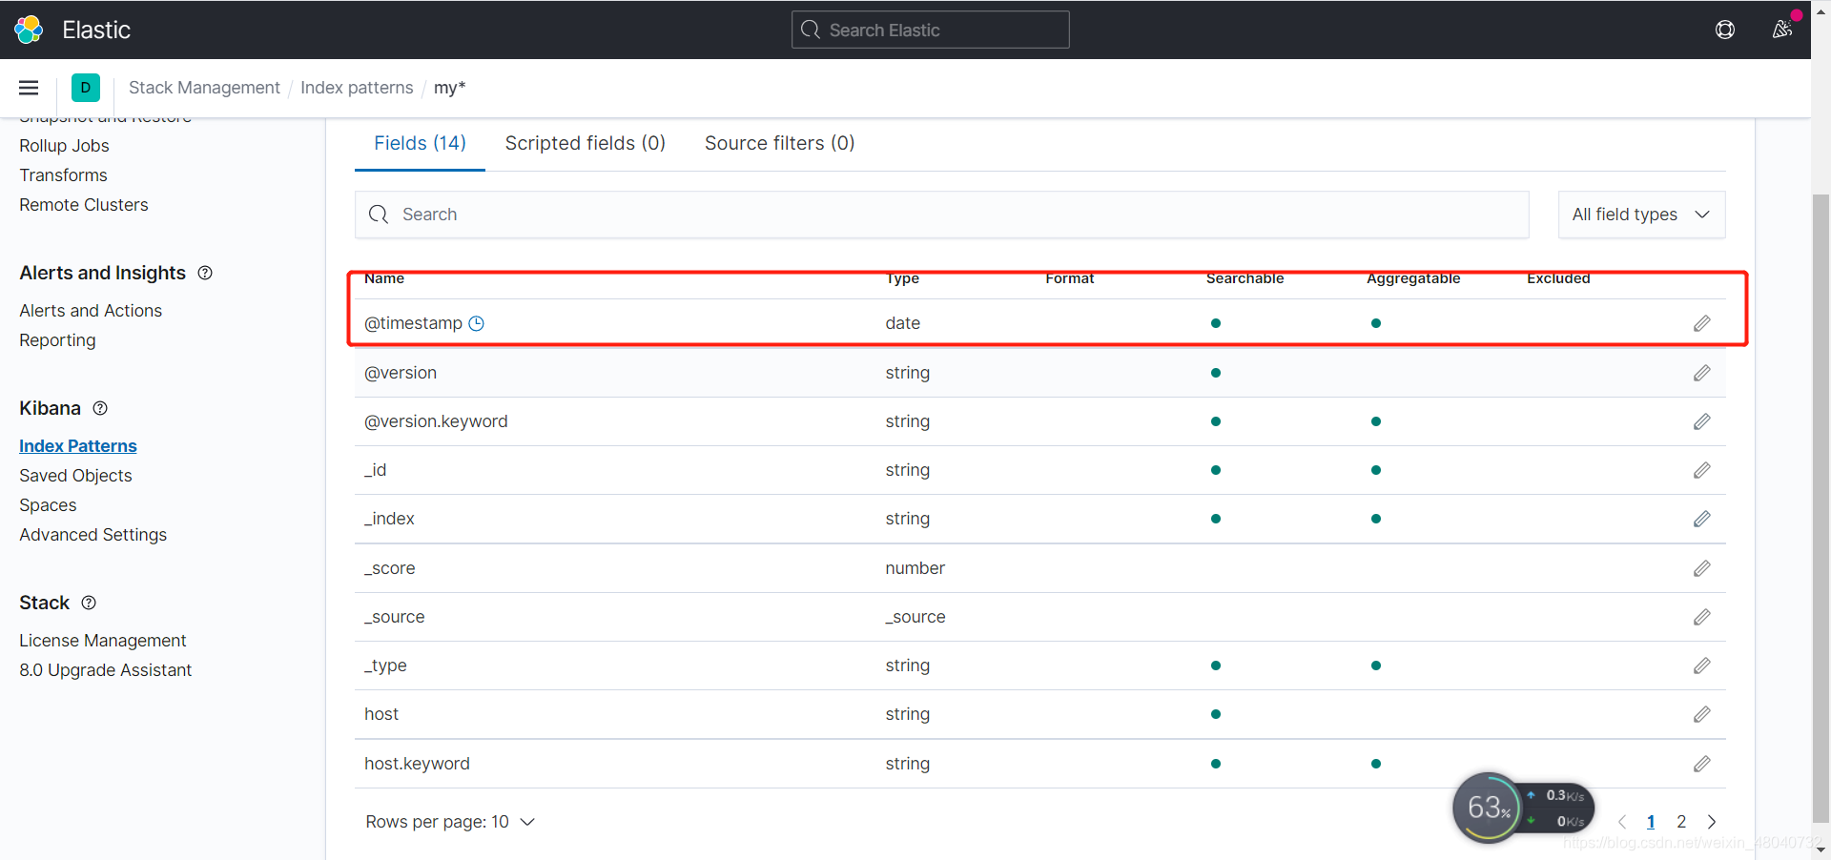Edit the _id field

pos(1702,470)
